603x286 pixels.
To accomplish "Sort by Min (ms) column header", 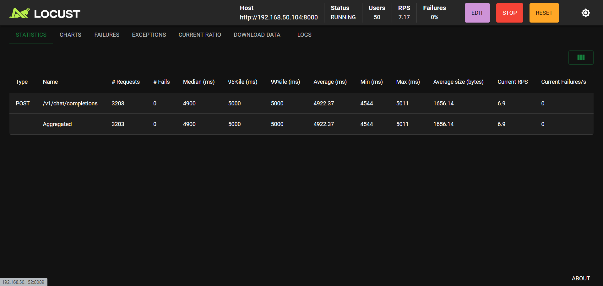I will coord(372,82).
